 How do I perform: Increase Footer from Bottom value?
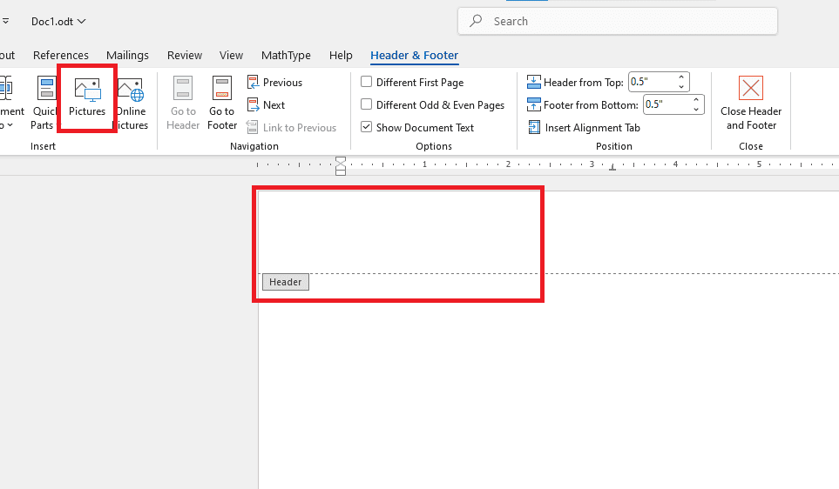click(x=696, y=100)
